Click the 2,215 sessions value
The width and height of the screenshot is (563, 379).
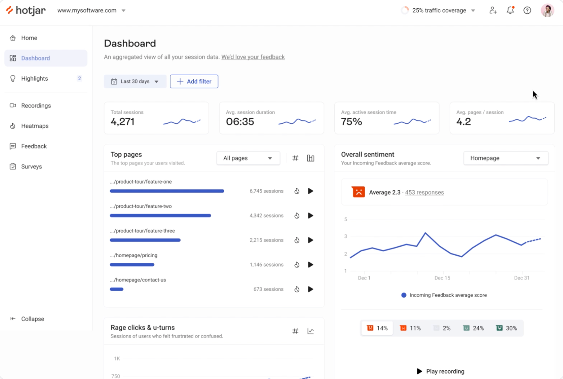267,240
